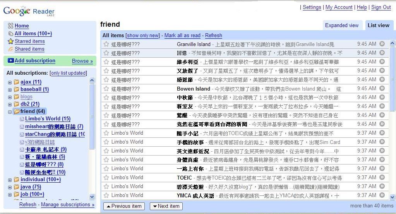Screen dimensions: 396x214
Task: Star the Bowen Island item
Action: (106, 89)
